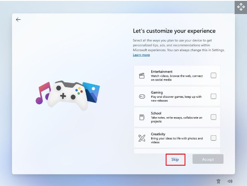Open the Learn more link
Screen dimensions: 247x186
141,55
